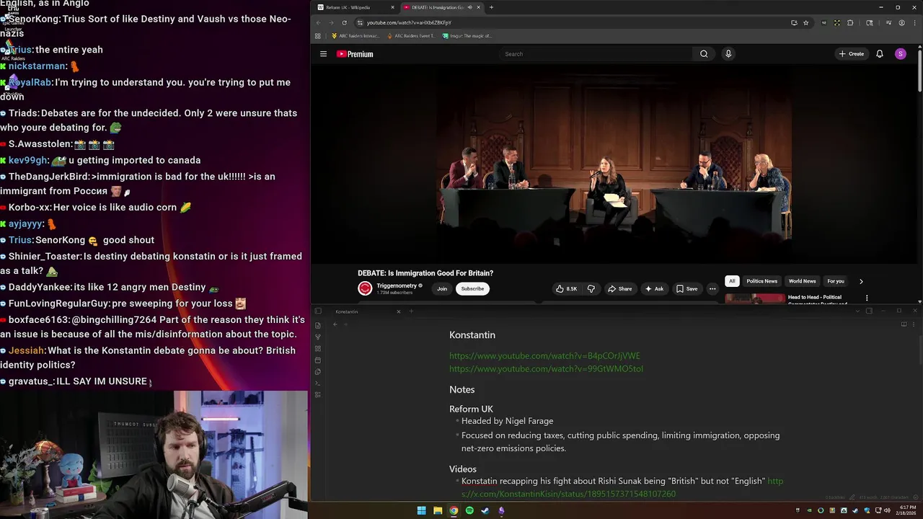Start voice search with microphone icon
The image size is (923, 519).
(x=728, y=54)
